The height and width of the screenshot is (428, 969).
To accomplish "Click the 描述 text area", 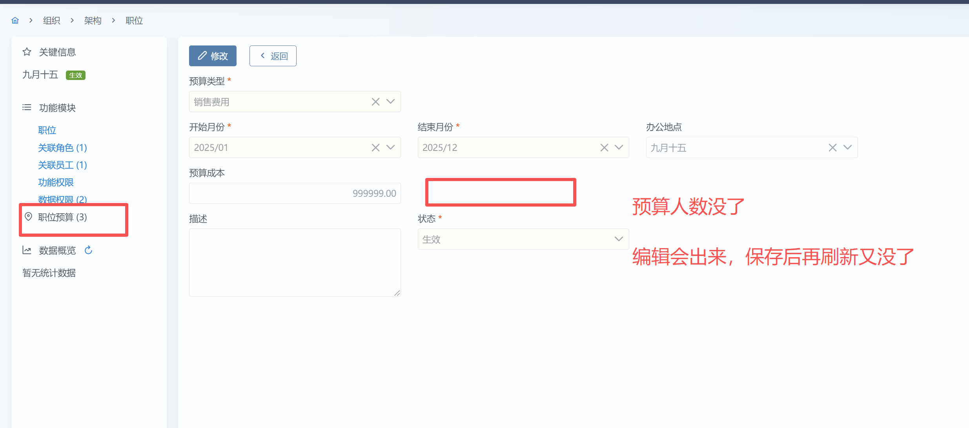I will click(x=295, y=262).
